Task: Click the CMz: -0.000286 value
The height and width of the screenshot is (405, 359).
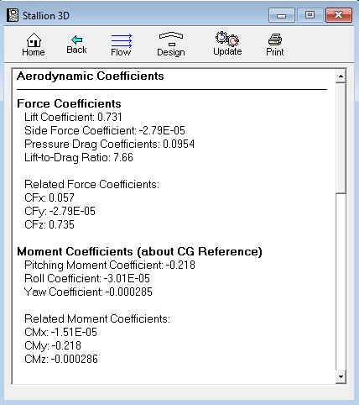Action: [61, 359]
